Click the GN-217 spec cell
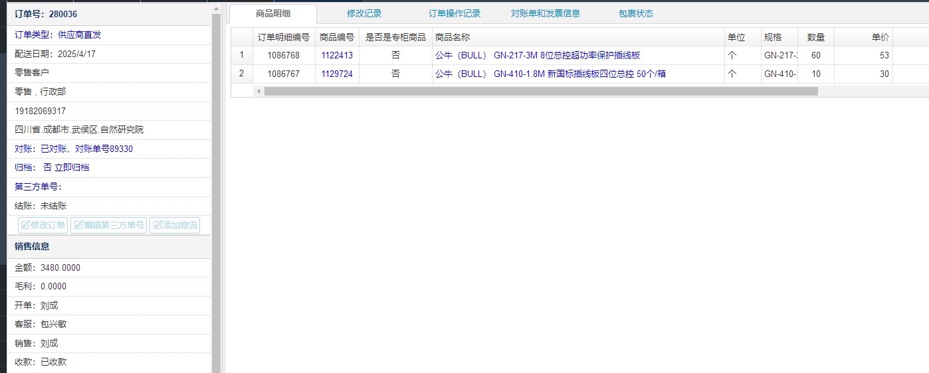Screen dimensions: 929x373 pyautogui.click(x=779, y=56)
